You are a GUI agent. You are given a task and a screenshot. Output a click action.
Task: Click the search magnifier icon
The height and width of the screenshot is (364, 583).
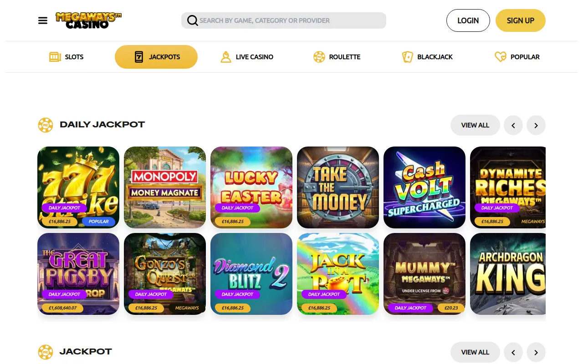pos(193,20)
